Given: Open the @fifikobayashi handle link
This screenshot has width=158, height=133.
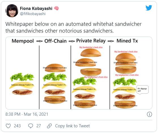Looking at the screenshot, I should [x=33, y=14].
